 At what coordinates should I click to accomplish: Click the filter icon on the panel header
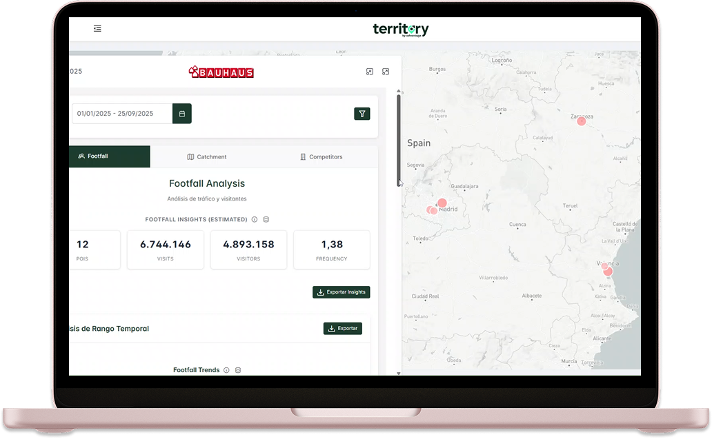pos(362,114)
